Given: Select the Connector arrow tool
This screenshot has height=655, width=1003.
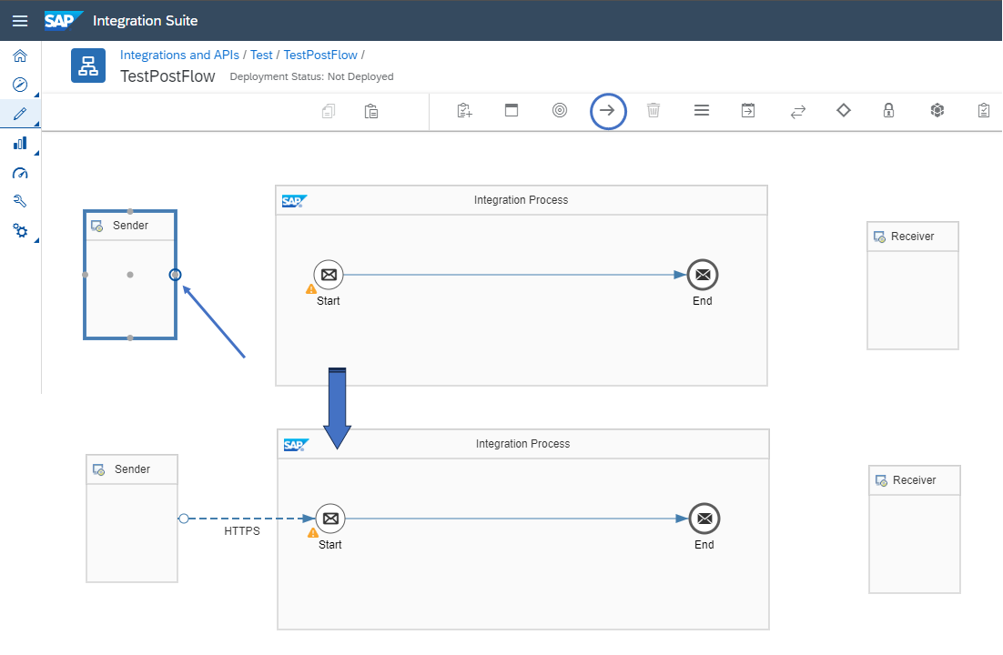Looking at the screenshot, I should pos(608,111).
